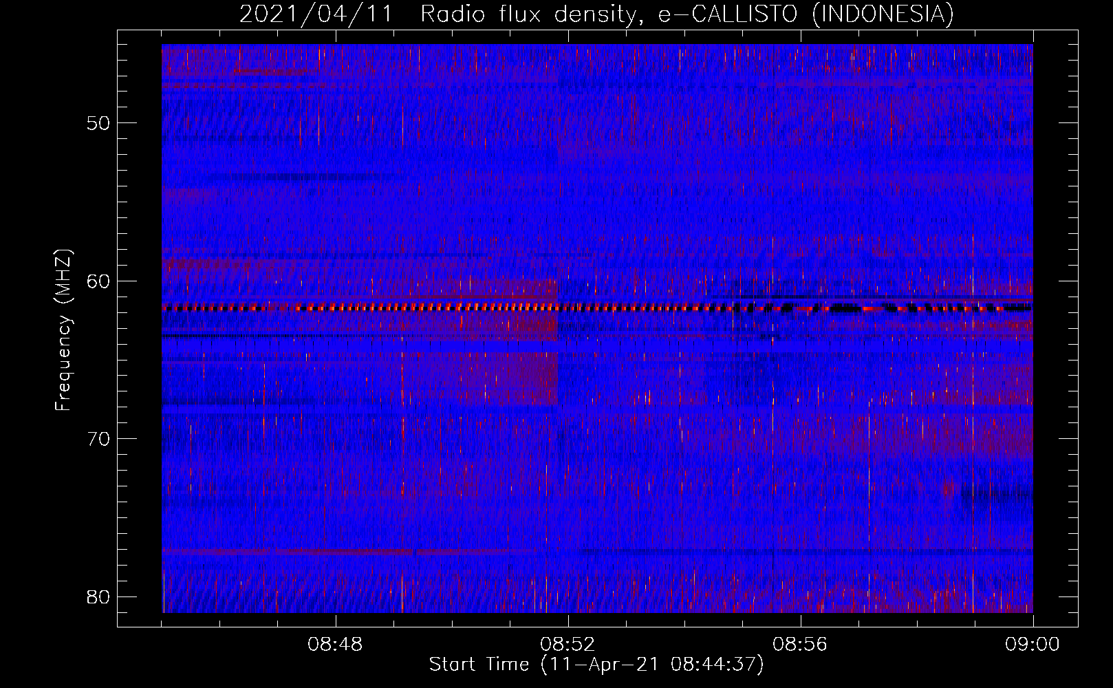The width and height of the screenshot is (1113, 688).
Task: Click the 'Frequency (MHZ)' axis label
Action: click(x=63, y=330)
